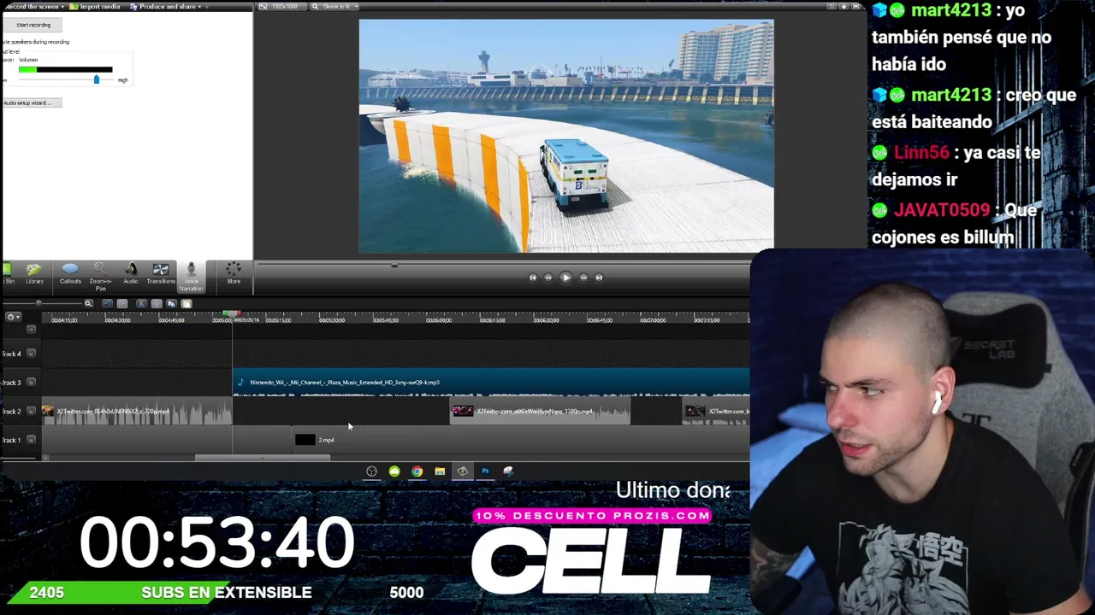Click the step forward button
Viewport: 1095px width, 615px height.
tap(583, 278)
